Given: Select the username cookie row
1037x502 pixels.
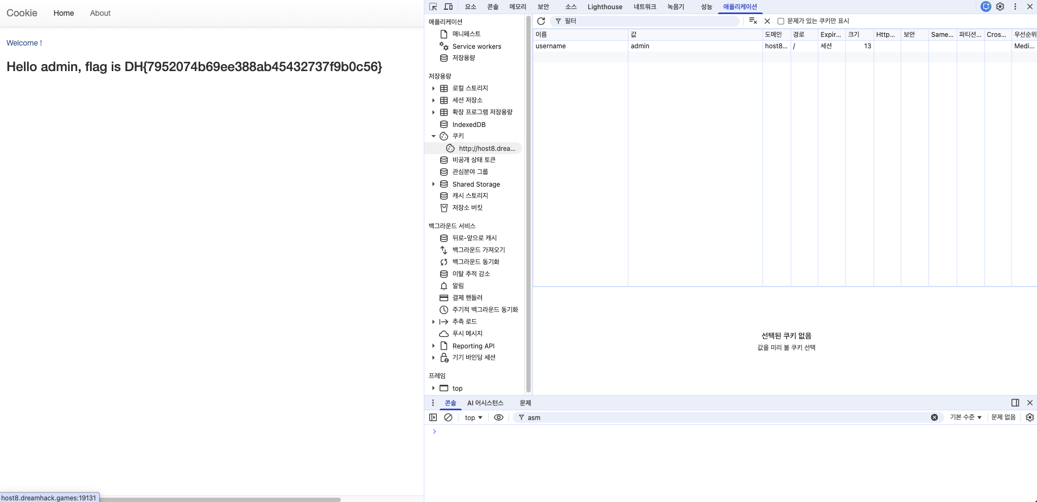Looking at the screenshot, I should 785,46.
